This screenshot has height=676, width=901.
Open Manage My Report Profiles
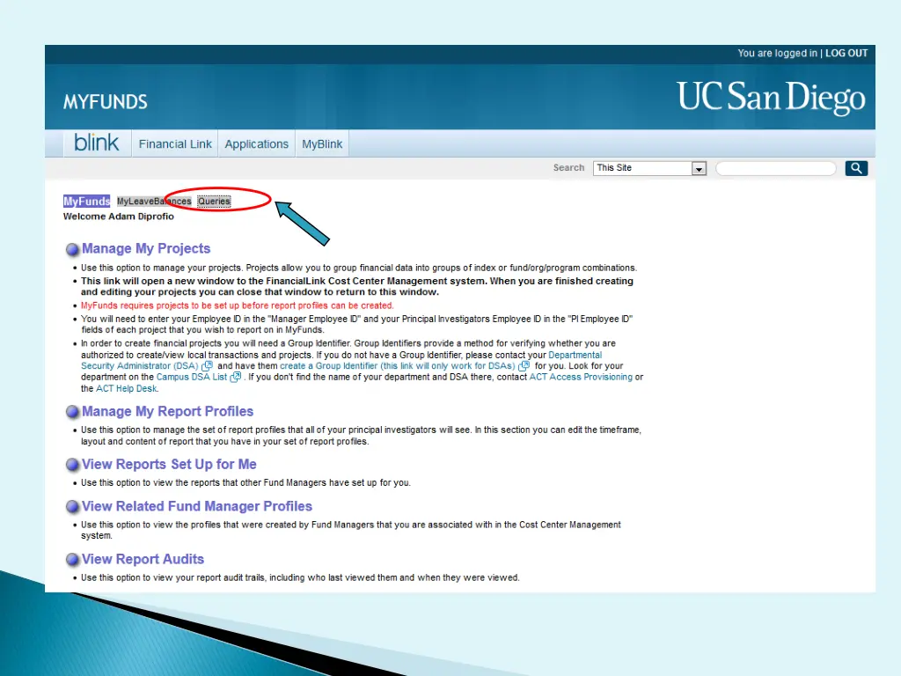pos(167,411)
